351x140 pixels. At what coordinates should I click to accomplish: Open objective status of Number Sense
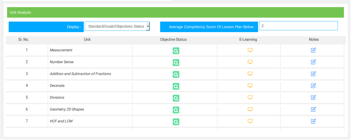(x=176, y=63)
